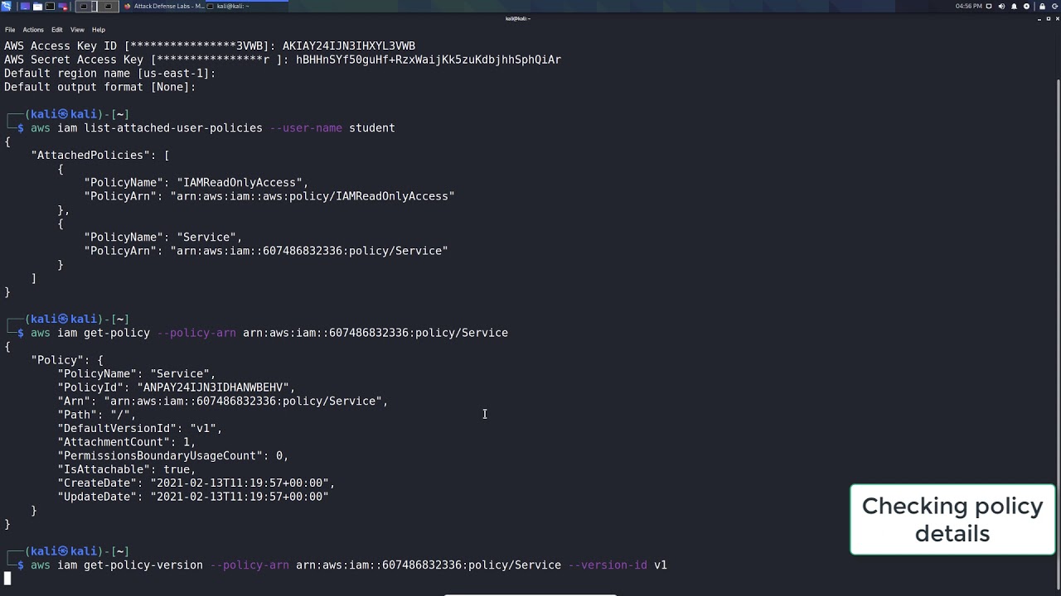
Task: Minimize the terminal window
Action: (1039, 19)
